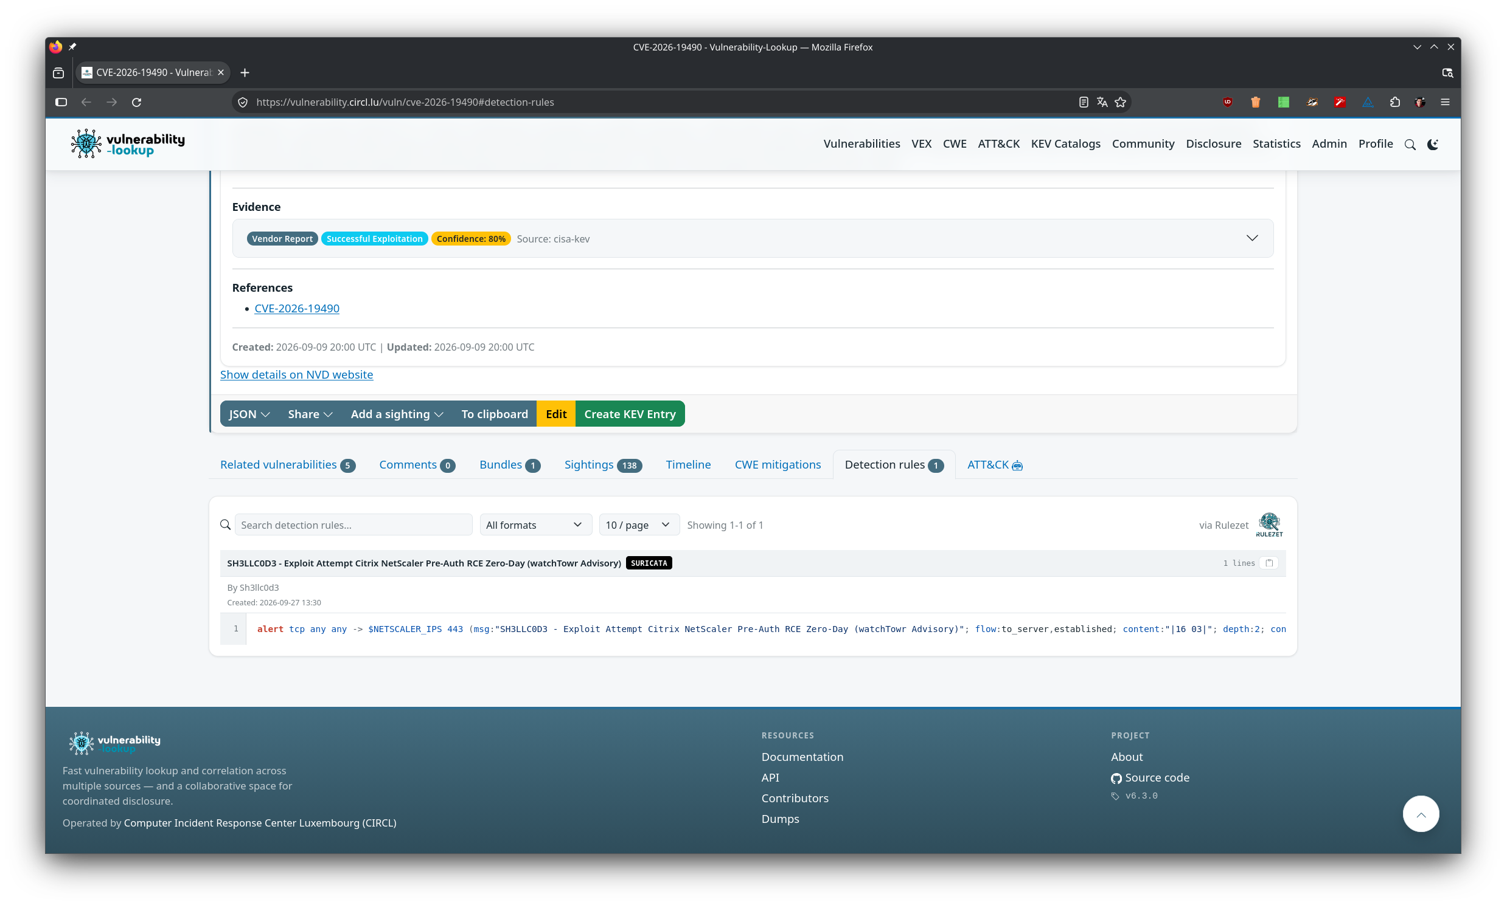
Task: Open Show details on NVD website link
Action: [297, 374]
